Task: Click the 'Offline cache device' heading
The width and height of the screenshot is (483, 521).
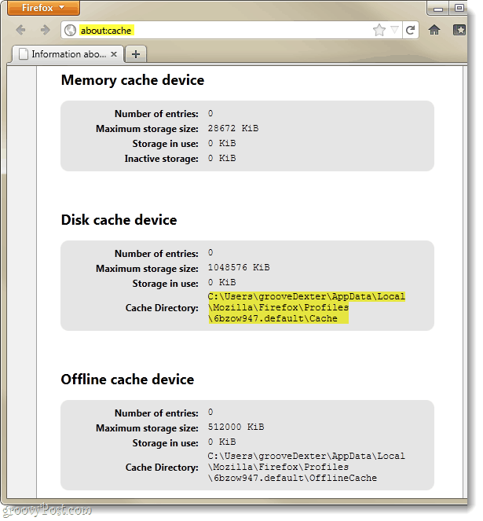Action: [x=127, y=380]
